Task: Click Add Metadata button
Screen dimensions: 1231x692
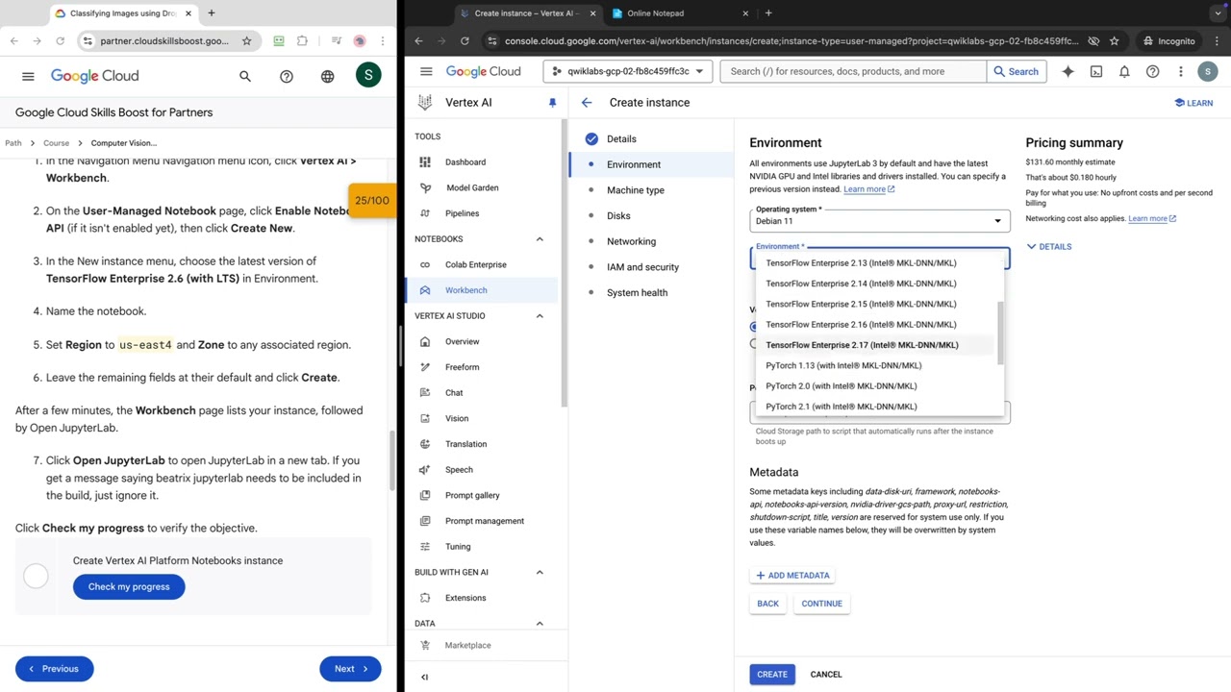Action: 792,576
